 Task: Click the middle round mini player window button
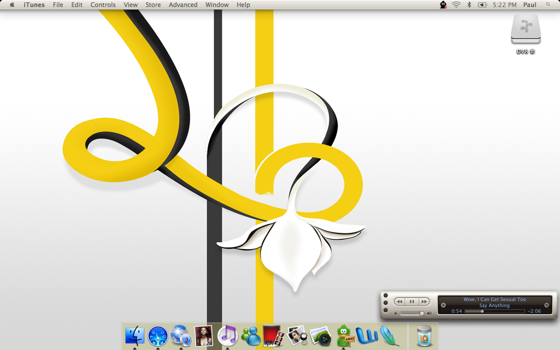coord(385,303)
